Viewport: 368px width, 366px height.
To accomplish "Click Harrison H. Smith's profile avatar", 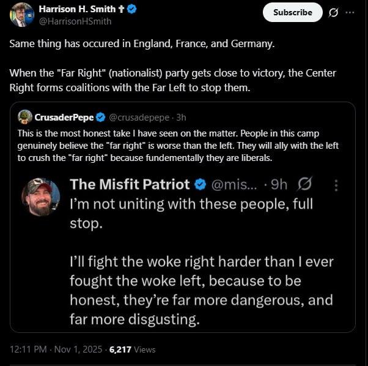I will point(21,15).
